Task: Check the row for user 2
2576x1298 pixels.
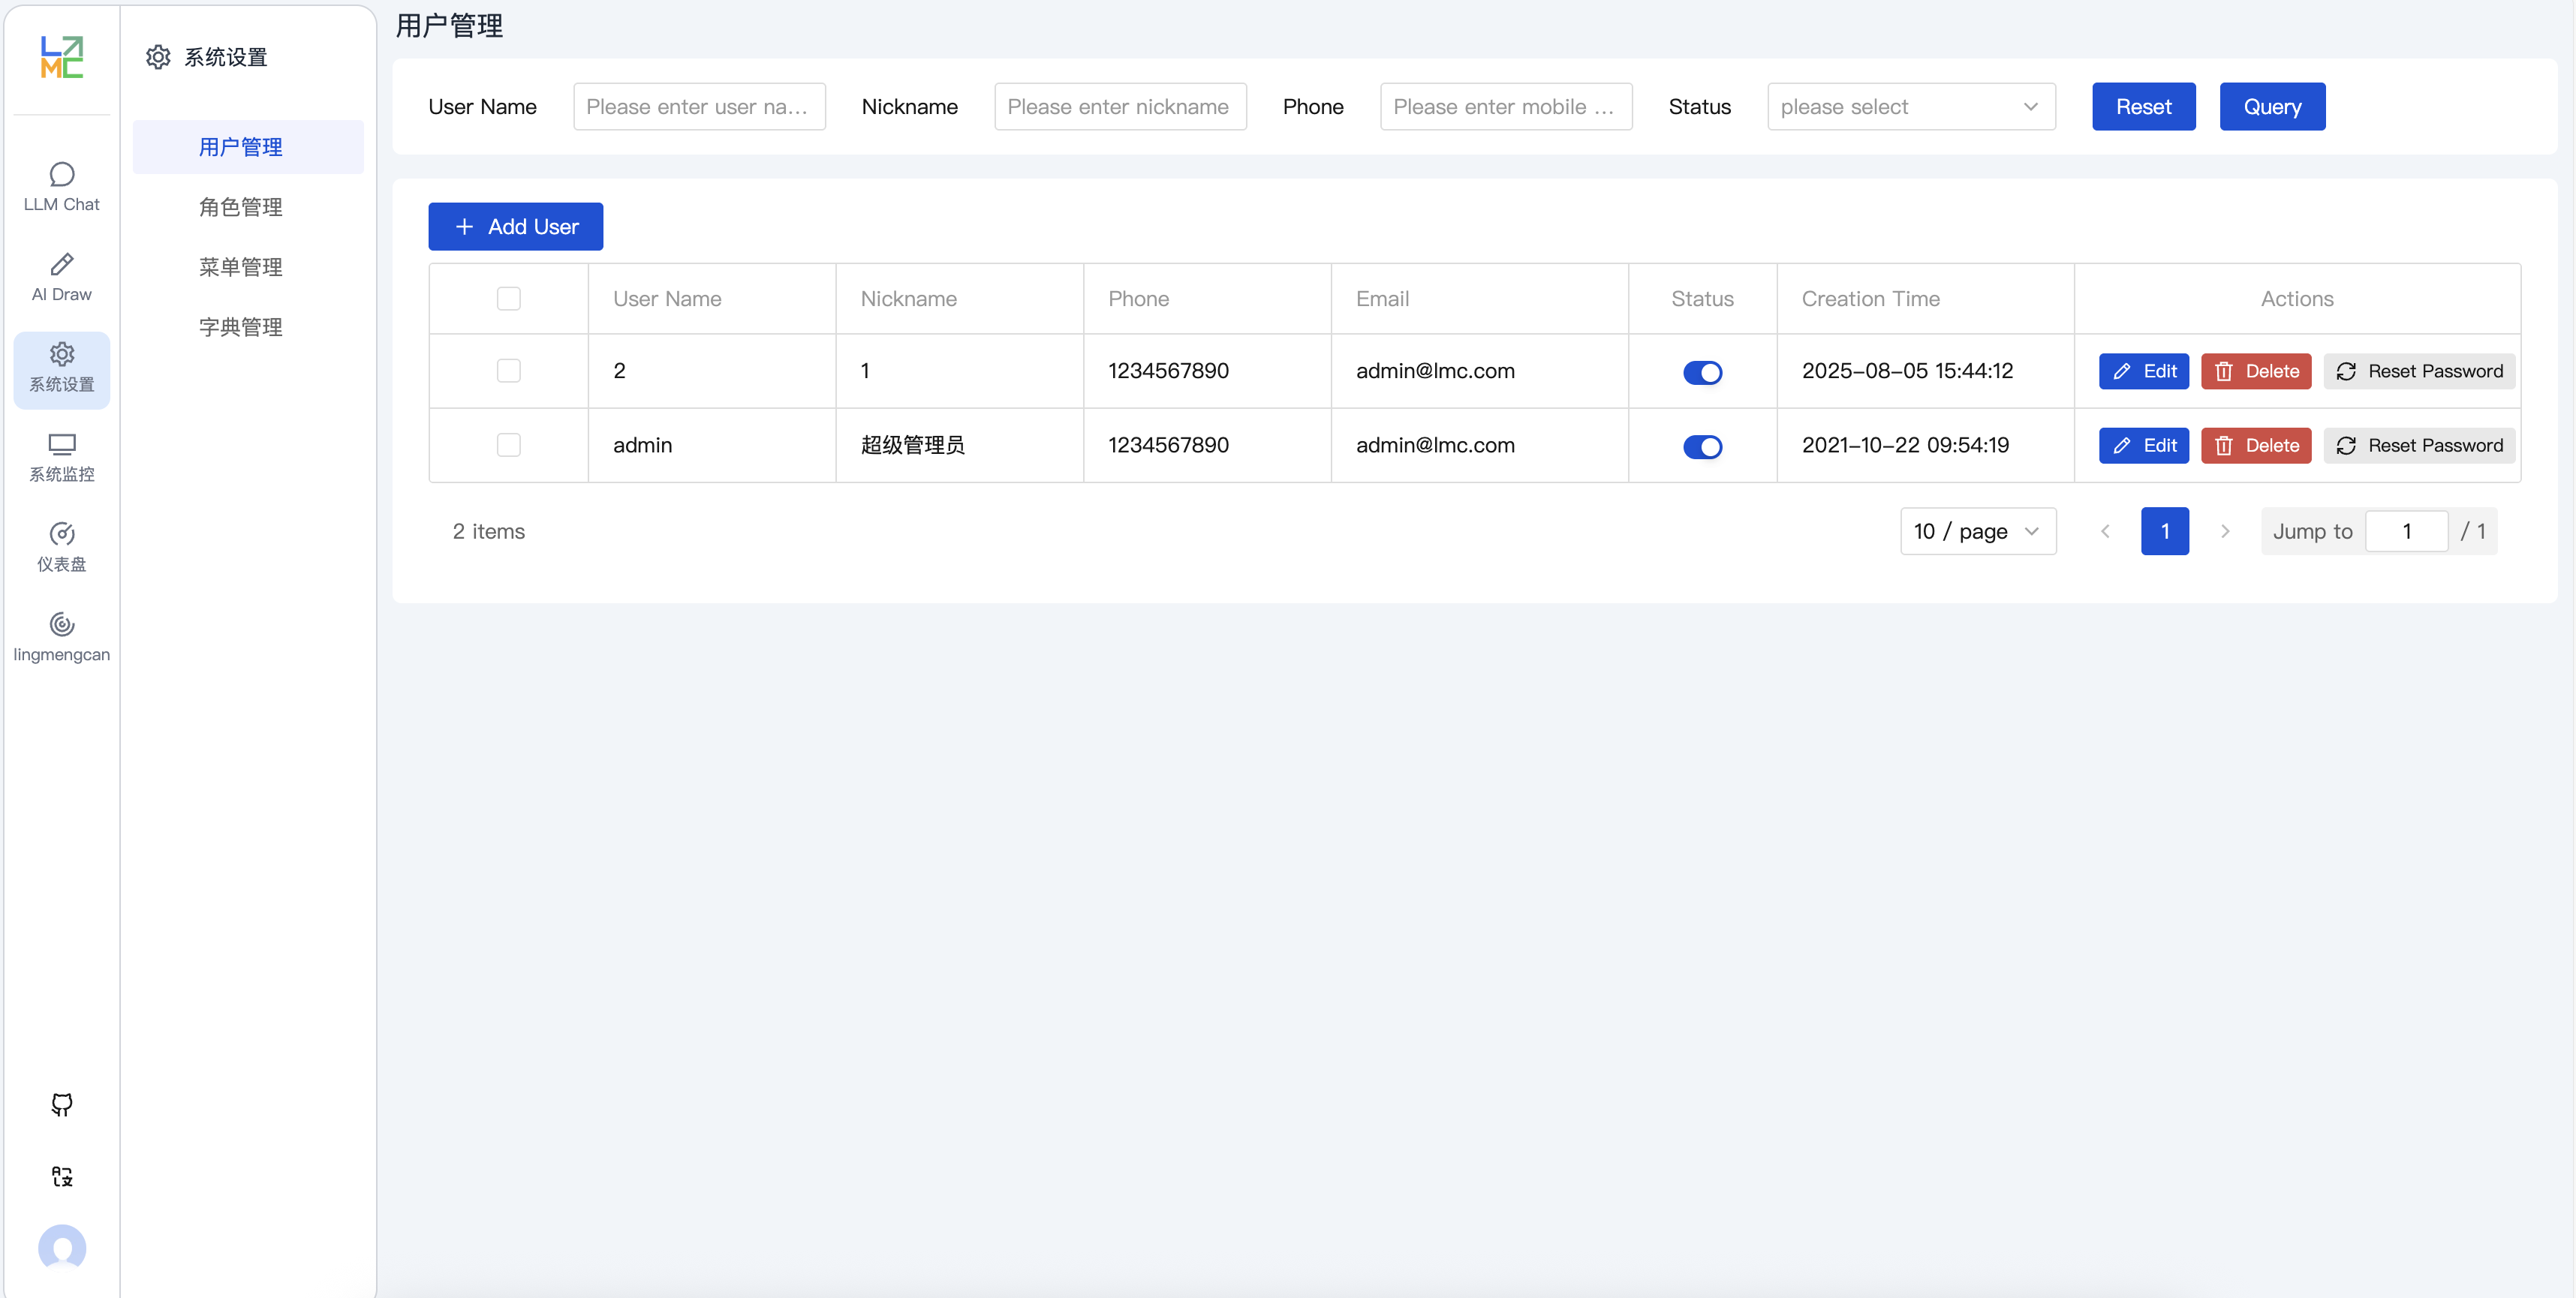Action: (x=509, y=371)
